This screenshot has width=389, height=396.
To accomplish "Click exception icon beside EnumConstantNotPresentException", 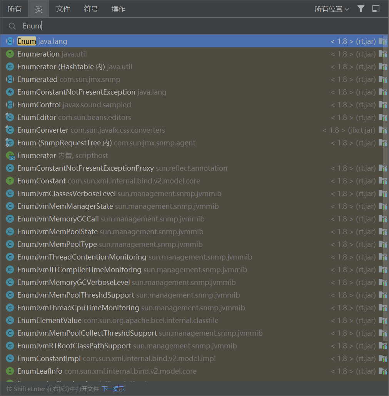I will [x=10, y=92].
